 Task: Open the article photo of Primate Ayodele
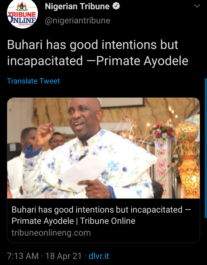103,148
